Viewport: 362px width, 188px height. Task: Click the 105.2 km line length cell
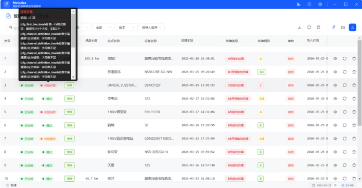coord(91,59)
